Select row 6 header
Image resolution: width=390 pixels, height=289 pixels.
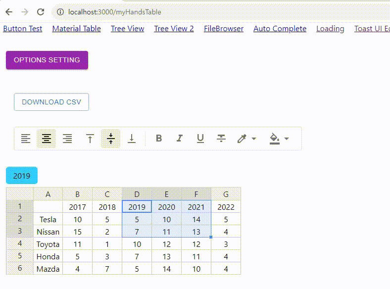point(20,268)
